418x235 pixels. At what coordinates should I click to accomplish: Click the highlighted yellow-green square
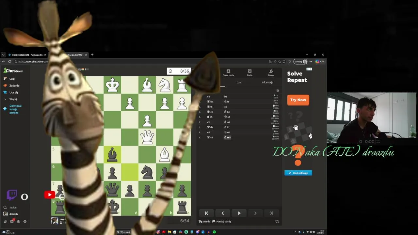click(130, 172)
